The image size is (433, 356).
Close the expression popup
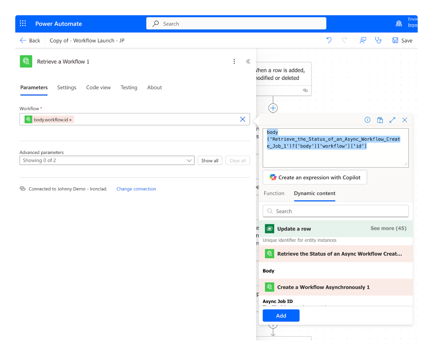405,120
